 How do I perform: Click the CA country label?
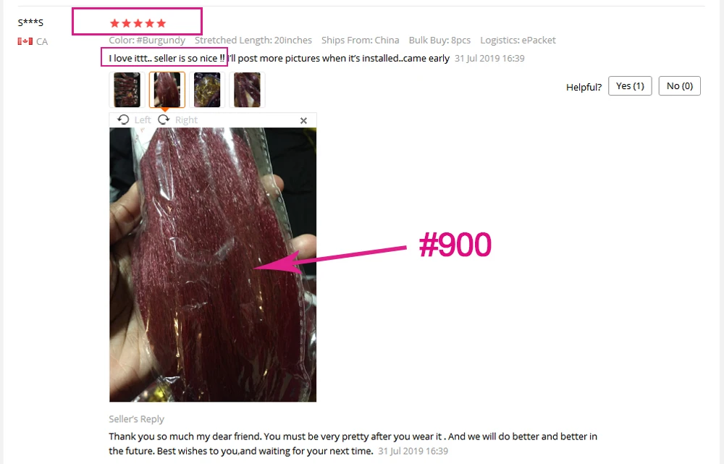tap(42, 41)
